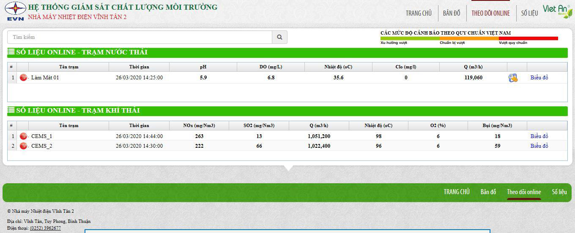Click the EVN logo in the header
The height and width of the screenshot is (233, 575).
15,11
